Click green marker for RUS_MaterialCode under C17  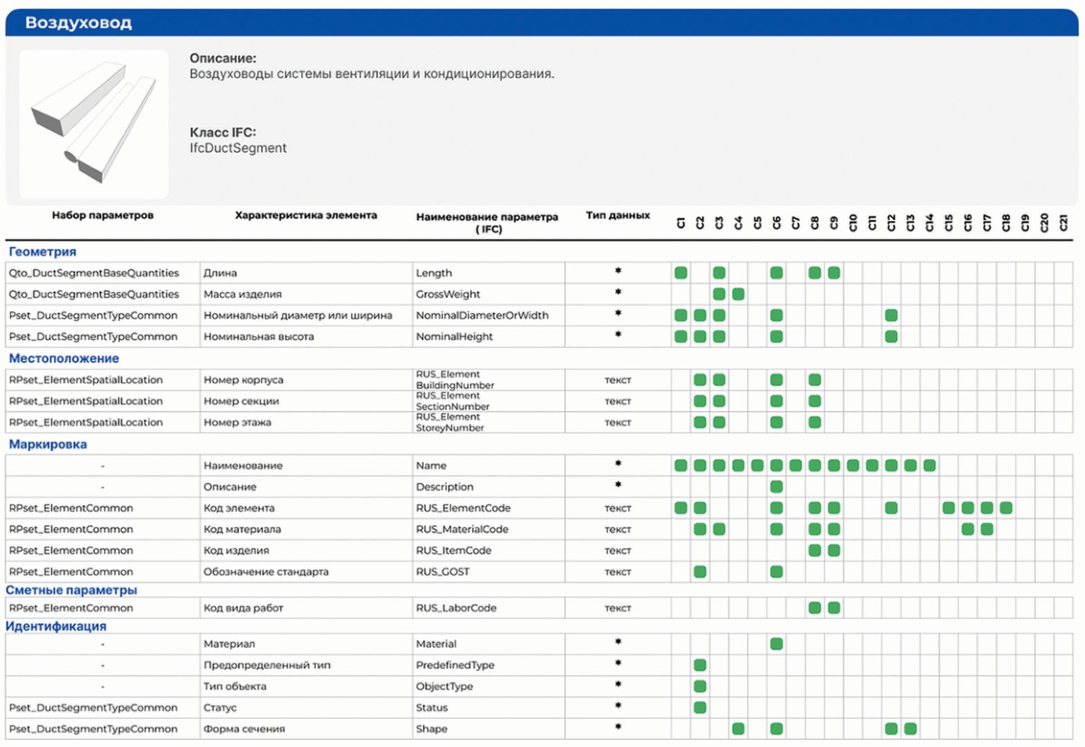[x=987, y=529]
